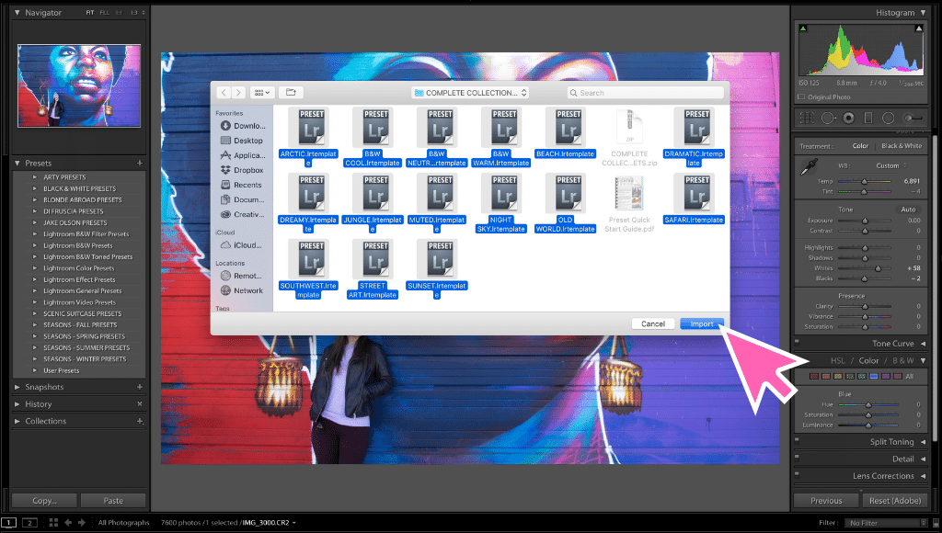The height and width of the screenshot is (533, 942).
Task: Select the Radial Filter tool
Action: (888, 118)
